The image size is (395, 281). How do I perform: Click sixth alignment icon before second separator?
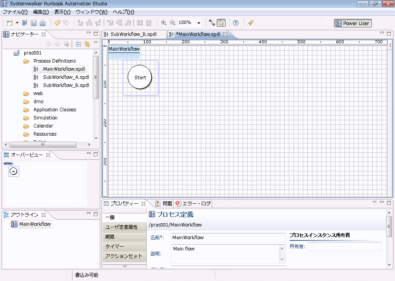coord(128,23)
